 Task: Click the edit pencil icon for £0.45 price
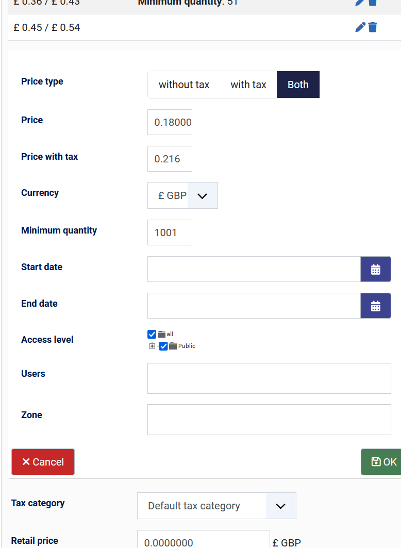point(360,27)
